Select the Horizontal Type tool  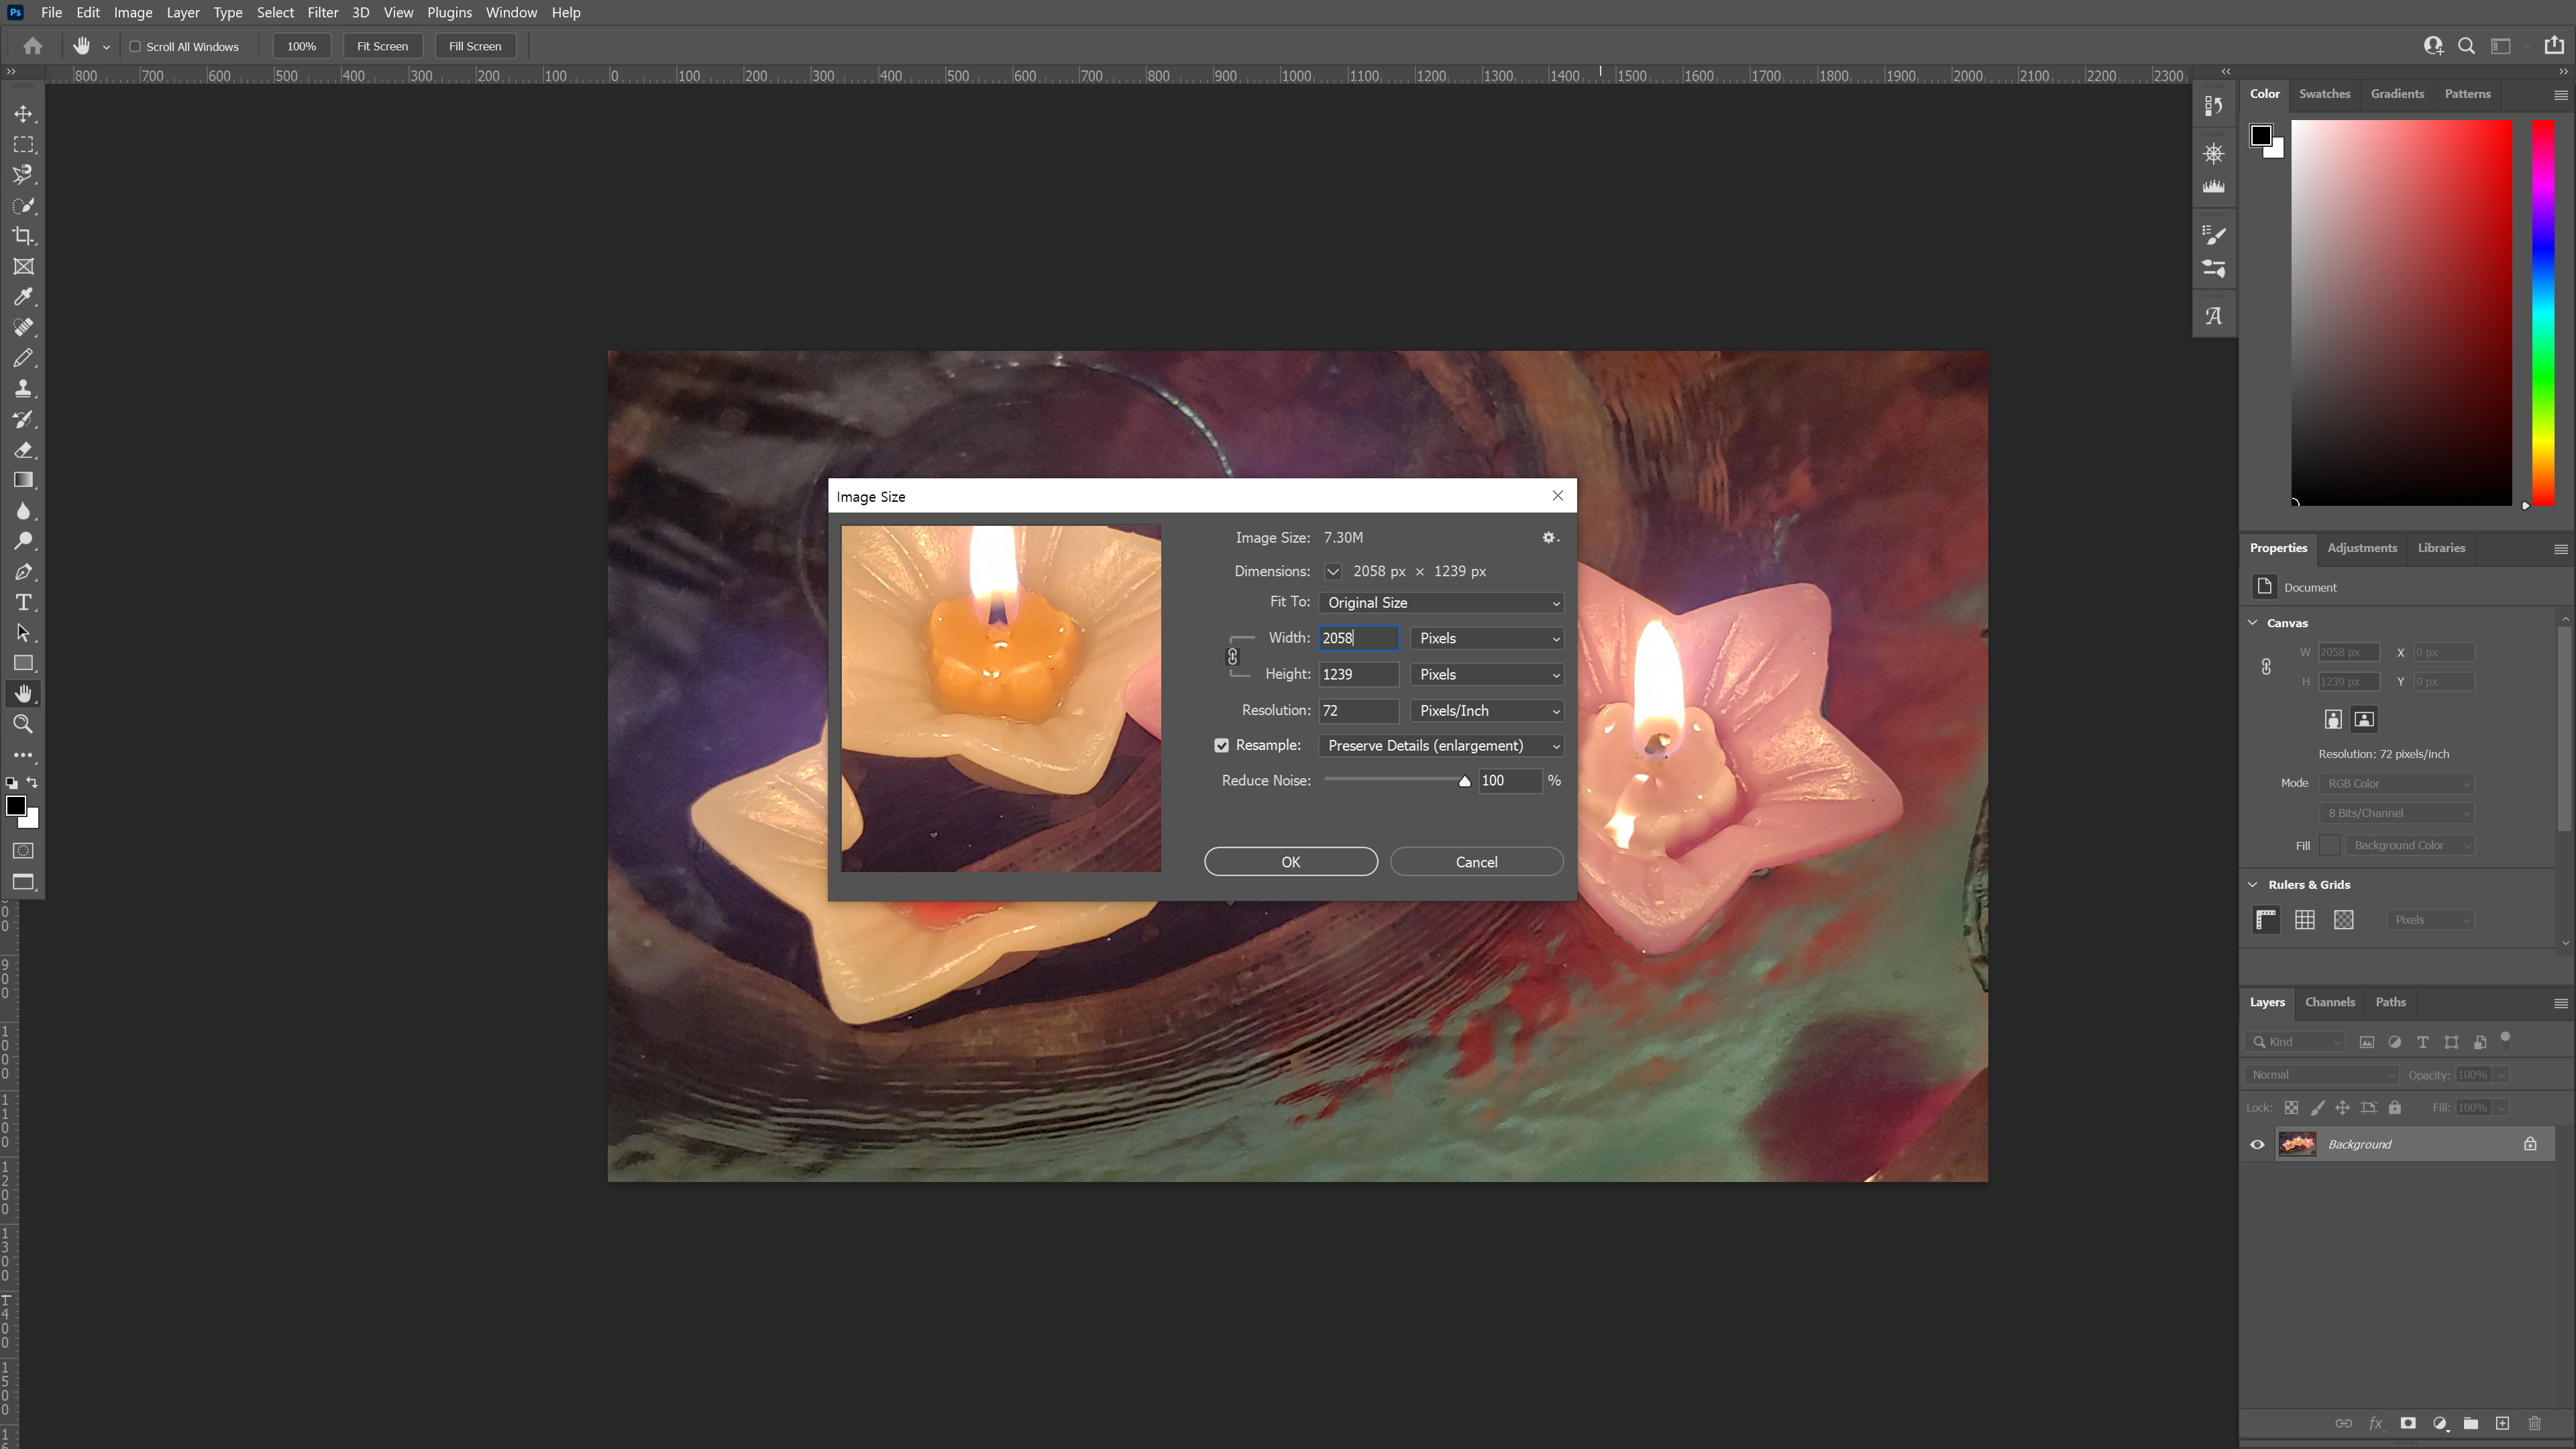[23, 603]
